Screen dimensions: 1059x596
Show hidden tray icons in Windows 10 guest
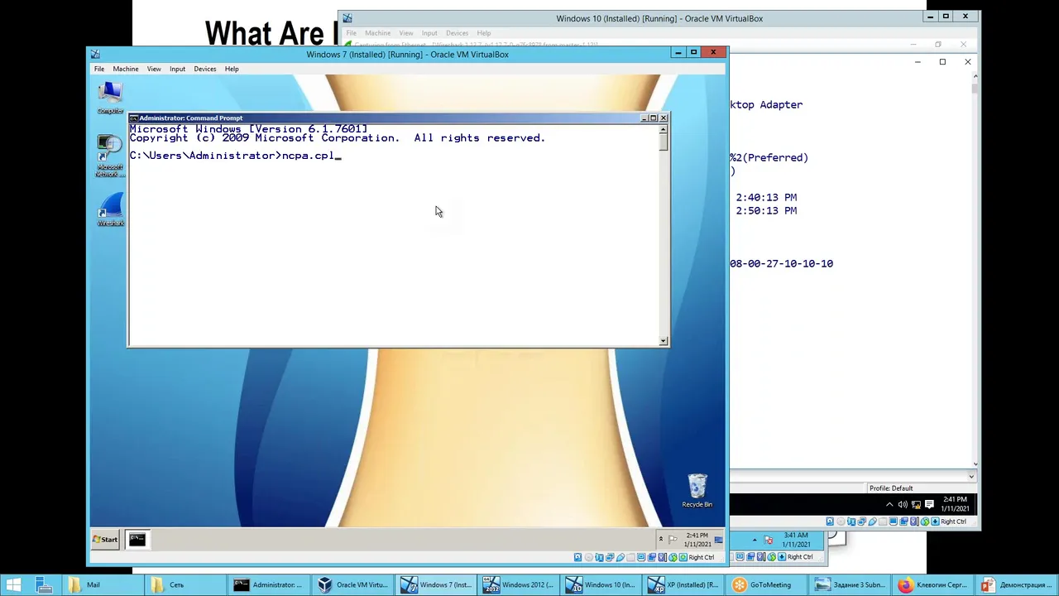click(x=889, y=504)
